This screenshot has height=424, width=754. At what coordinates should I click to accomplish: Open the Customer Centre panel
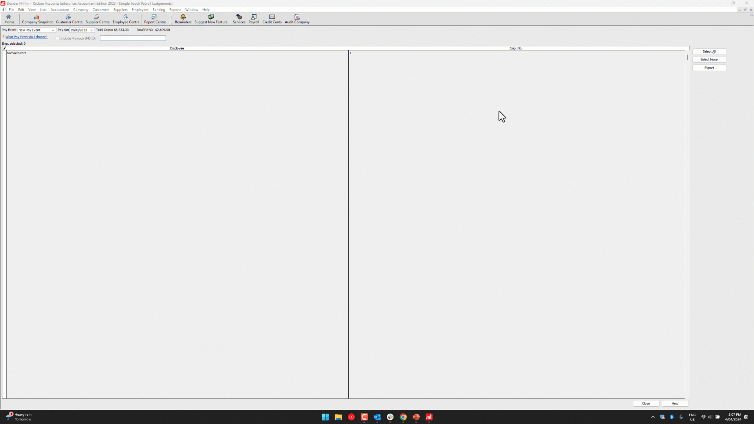pos(69,18)
